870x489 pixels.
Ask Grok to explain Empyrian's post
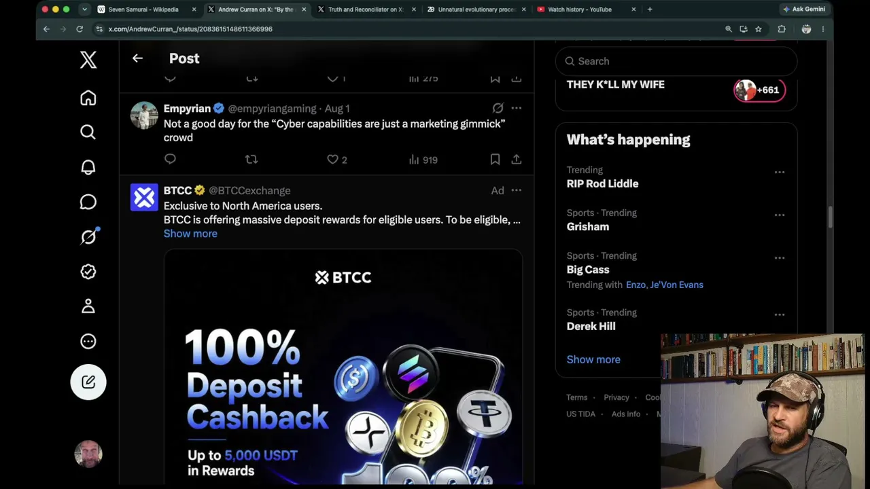point(498,108)
